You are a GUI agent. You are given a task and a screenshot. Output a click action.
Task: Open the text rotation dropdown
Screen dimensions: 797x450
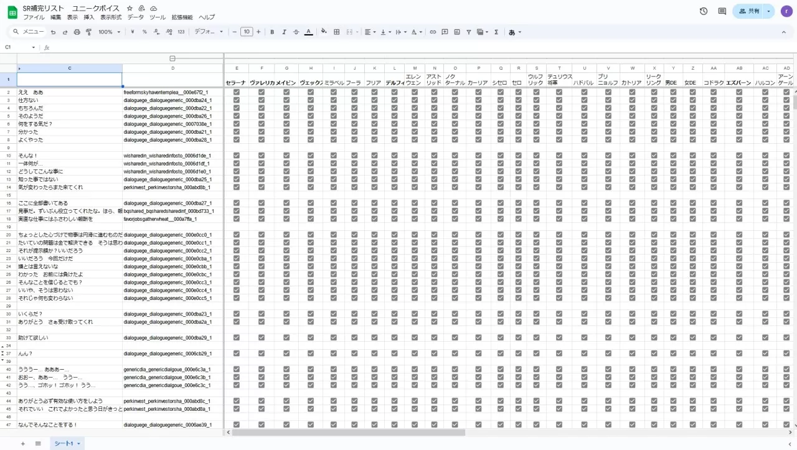(417, 32)
